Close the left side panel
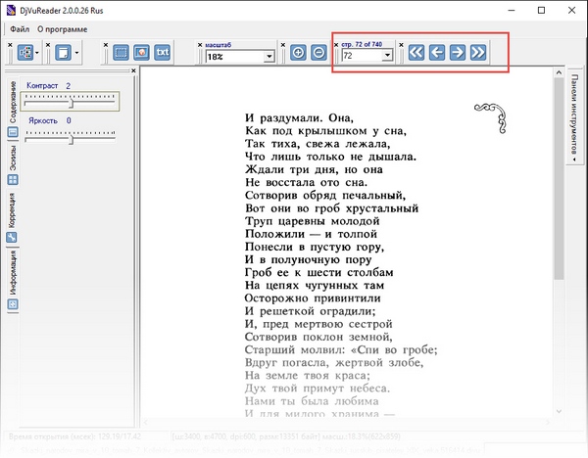 (x=134, y=70)
